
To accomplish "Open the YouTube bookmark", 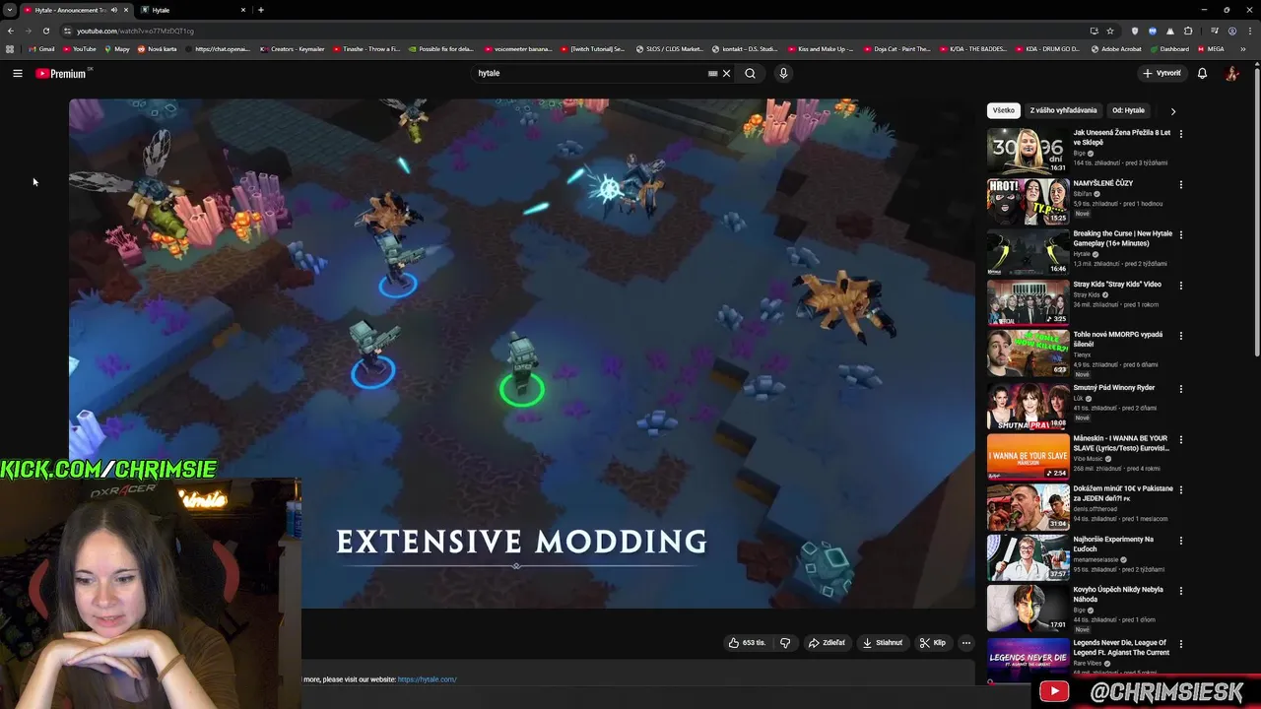I will [79, 49].
